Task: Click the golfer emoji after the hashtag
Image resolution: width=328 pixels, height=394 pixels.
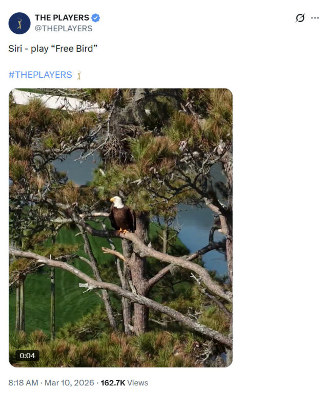Action: pyautogui.click(x=79, y=75)
